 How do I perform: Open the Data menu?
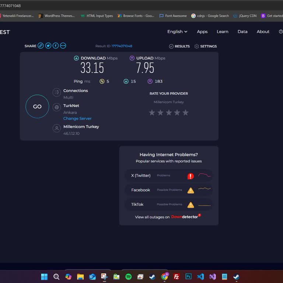242,32
